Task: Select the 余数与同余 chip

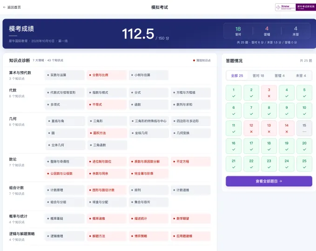Action: (107, 173)
